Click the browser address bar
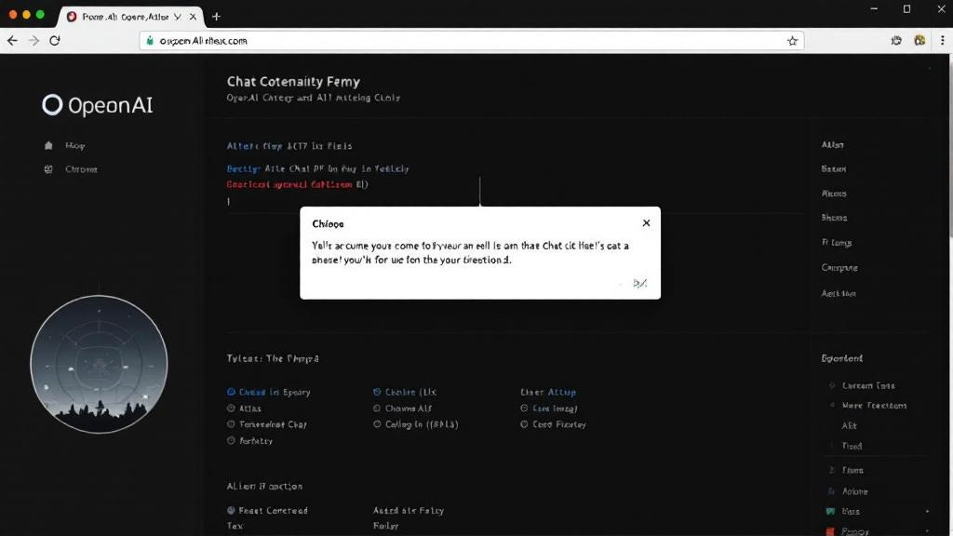The width and height of the screenshot is (953, 536). coord(472,41)
